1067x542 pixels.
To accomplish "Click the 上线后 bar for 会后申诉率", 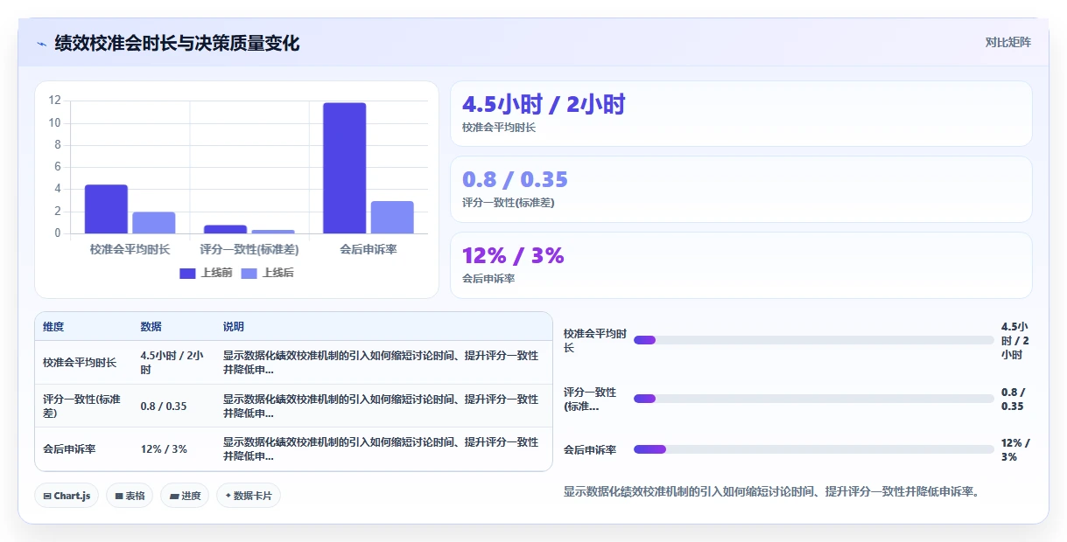I will tap(392, 218).
